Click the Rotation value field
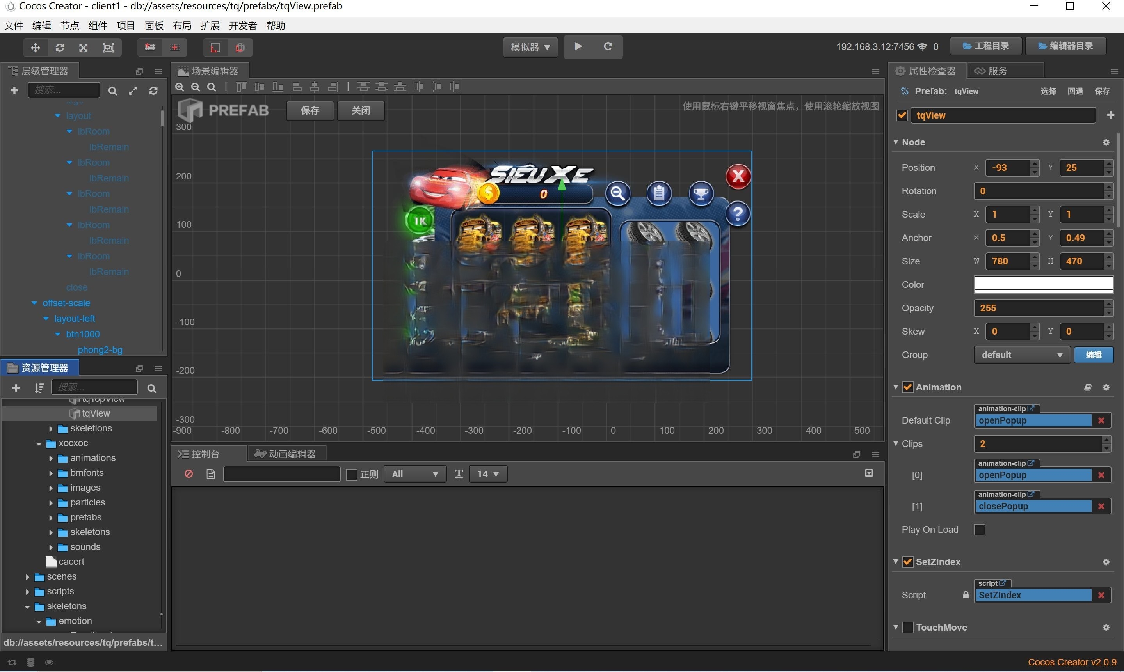The height and width of the screenshot is (672, 1124). point(1039,191)
